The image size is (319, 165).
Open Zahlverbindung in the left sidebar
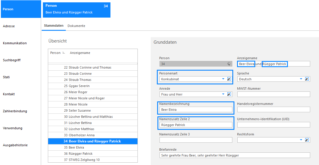point(15,111)
